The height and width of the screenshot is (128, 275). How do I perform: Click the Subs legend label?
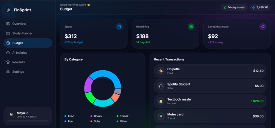pos(97,121)
